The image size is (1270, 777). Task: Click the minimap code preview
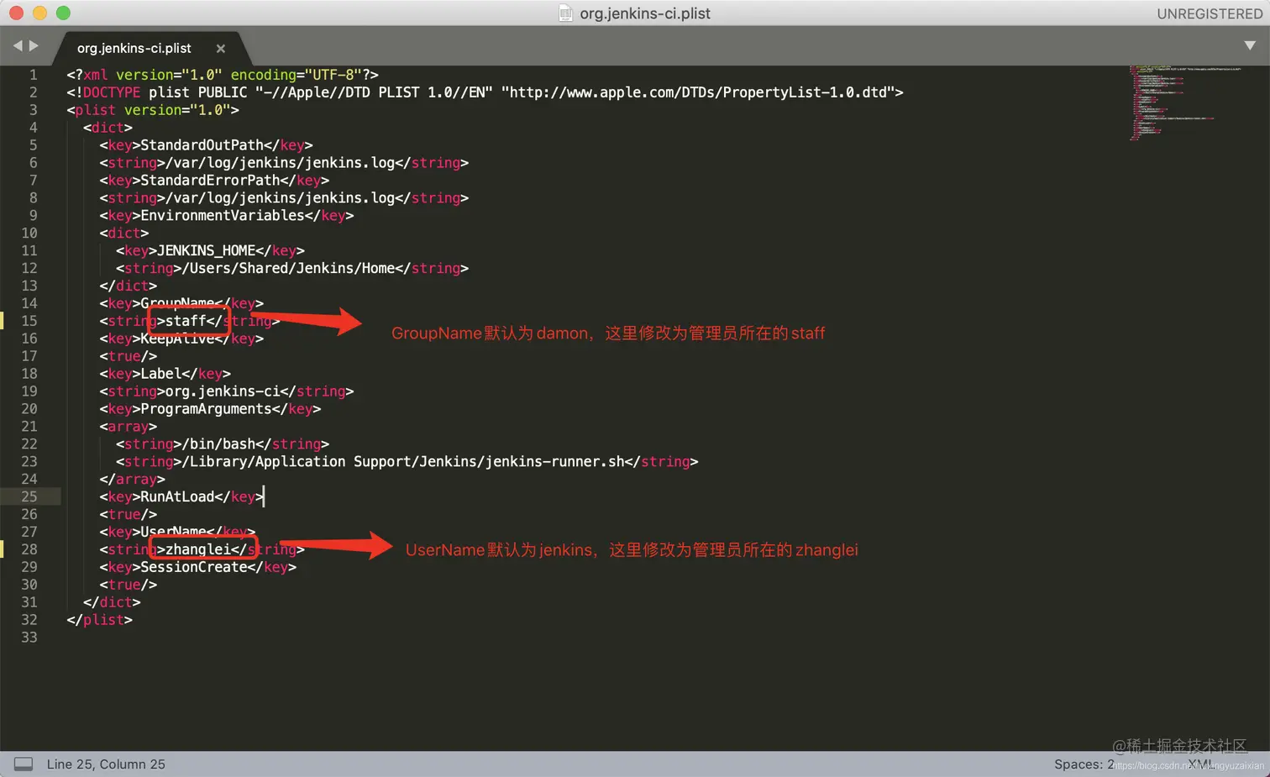click(x=1184, y=102)
